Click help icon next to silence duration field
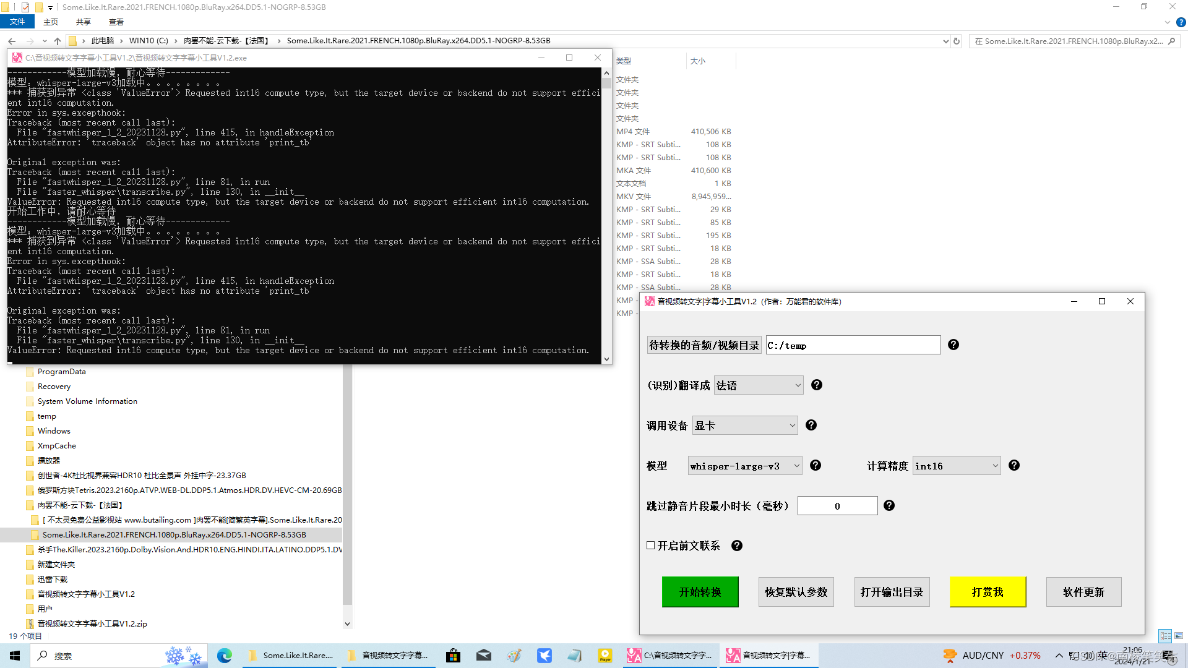The width and height of the screenshot is (1188, 668). pyautogui.click(x=889, y=506)
